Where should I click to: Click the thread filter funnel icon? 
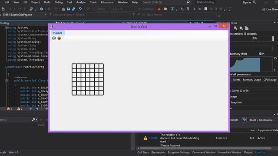[x=134, y=15]
